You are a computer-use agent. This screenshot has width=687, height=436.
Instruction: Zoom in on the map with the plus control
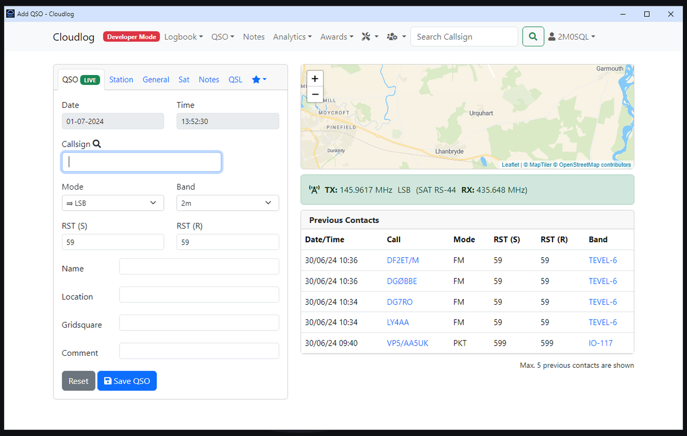click(314, 78)
